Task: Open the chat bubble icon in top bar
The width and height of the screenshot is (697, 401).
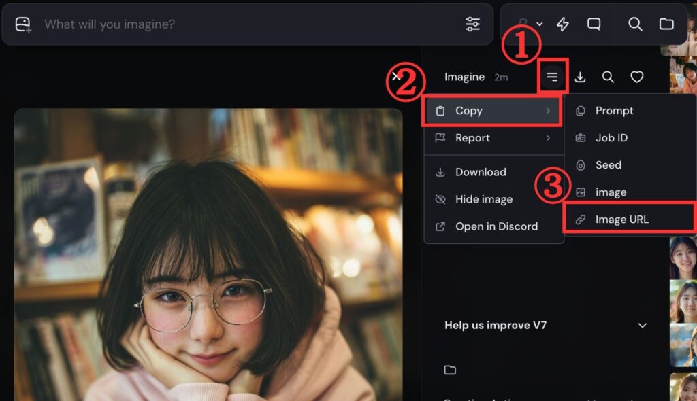Action: coord(594,24)
